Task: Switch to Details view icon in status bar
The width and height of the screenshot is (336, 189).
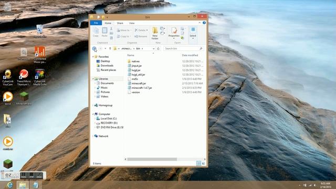Action: (x=198, y=163)
